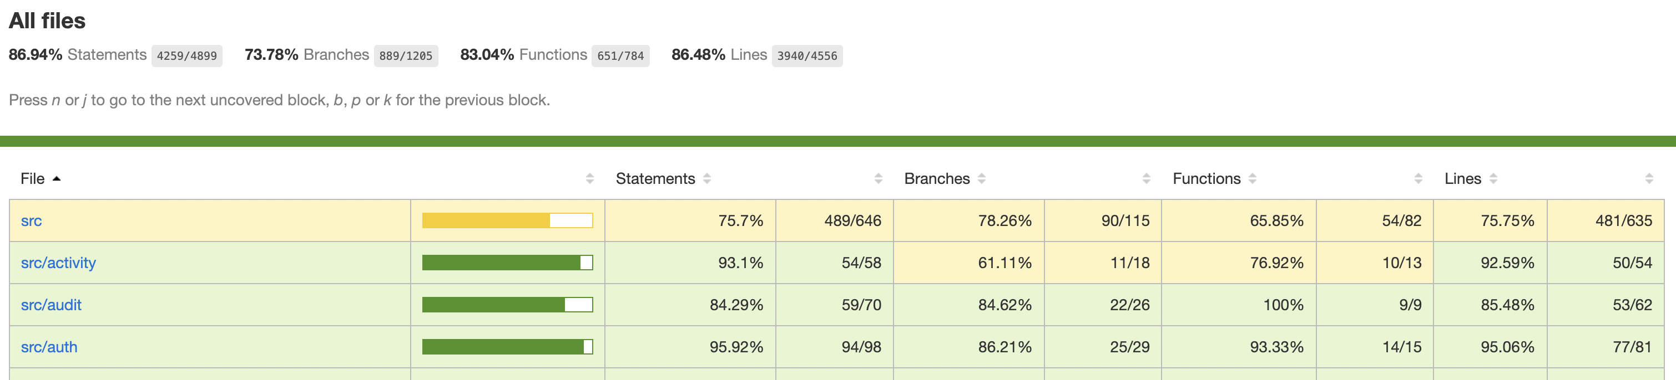This screenshot has height=380, width=1676.
Task: Click sort arrows next to Branches label
Action: [981, 178]
